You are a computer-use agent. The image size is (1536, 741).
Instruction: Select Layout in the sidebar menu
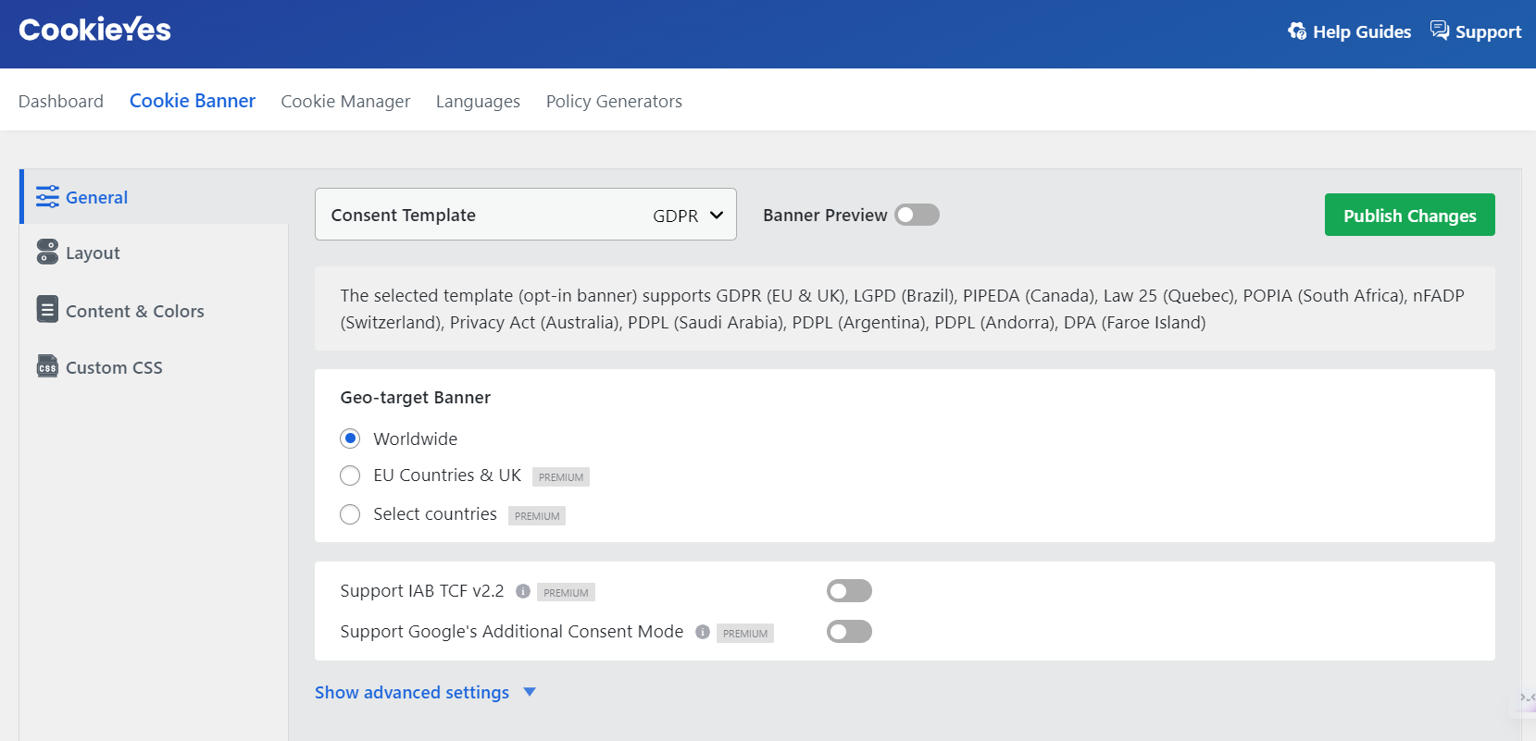click(x=155, y=253)
